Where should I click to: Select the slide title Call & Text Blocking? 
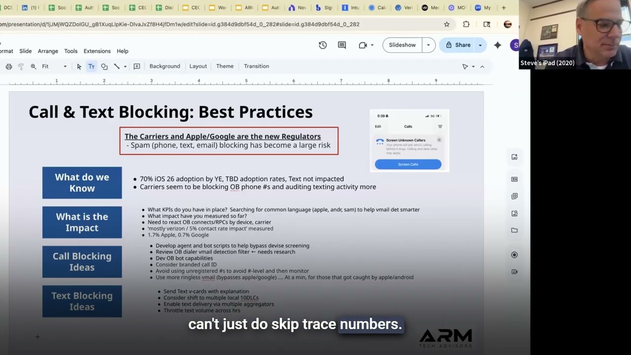click(x=171, y=112)
